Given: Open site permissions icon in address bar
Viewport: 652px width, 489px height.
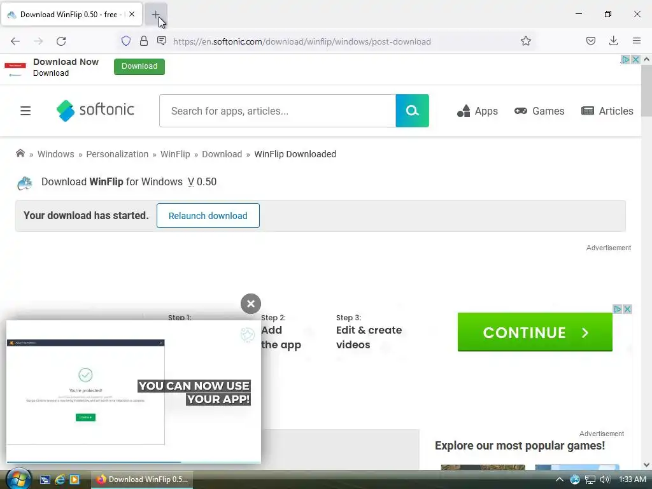Looking at the screenshot, I should click(162, 41).
